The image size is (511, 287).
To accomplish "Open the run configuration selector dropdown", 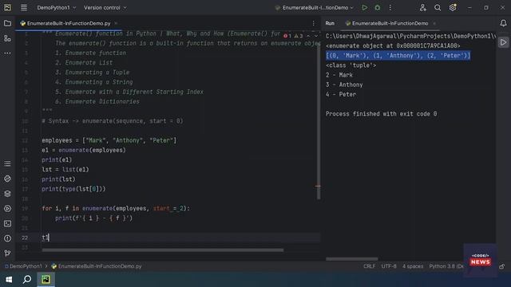I will [x=315, y=7].
